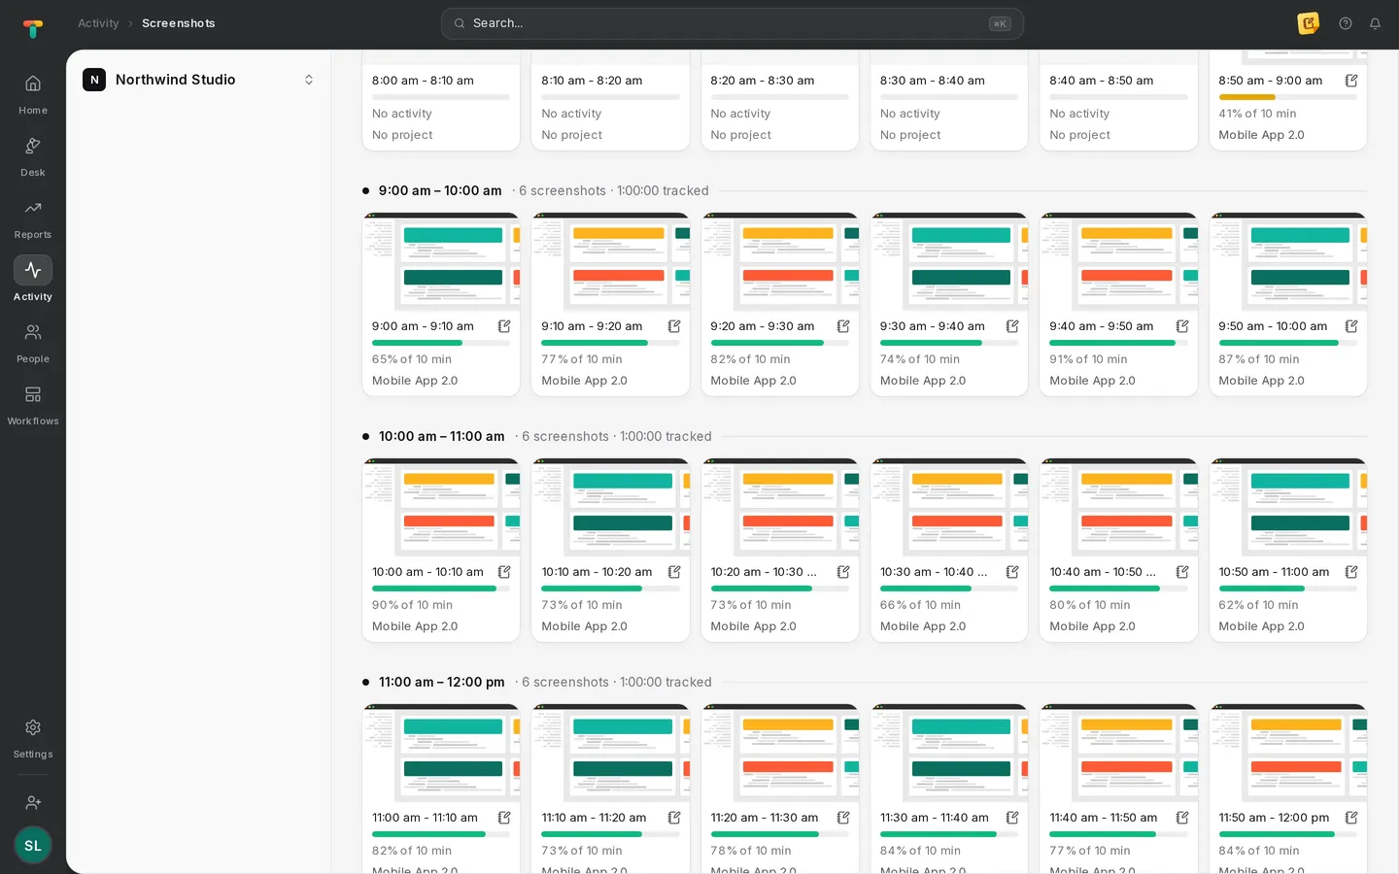The image size is (1399, 874).
Task: Click the 8:00 am - 8:10 am card
Action: 441,100
